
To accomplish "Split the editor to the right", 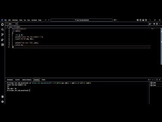I will pyautogui.click(x=157, y=24).
